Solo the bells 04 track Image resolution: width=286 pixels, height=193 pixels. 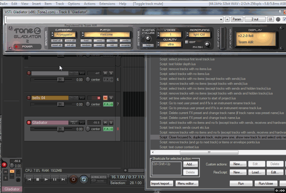click(x=111, y=98)
